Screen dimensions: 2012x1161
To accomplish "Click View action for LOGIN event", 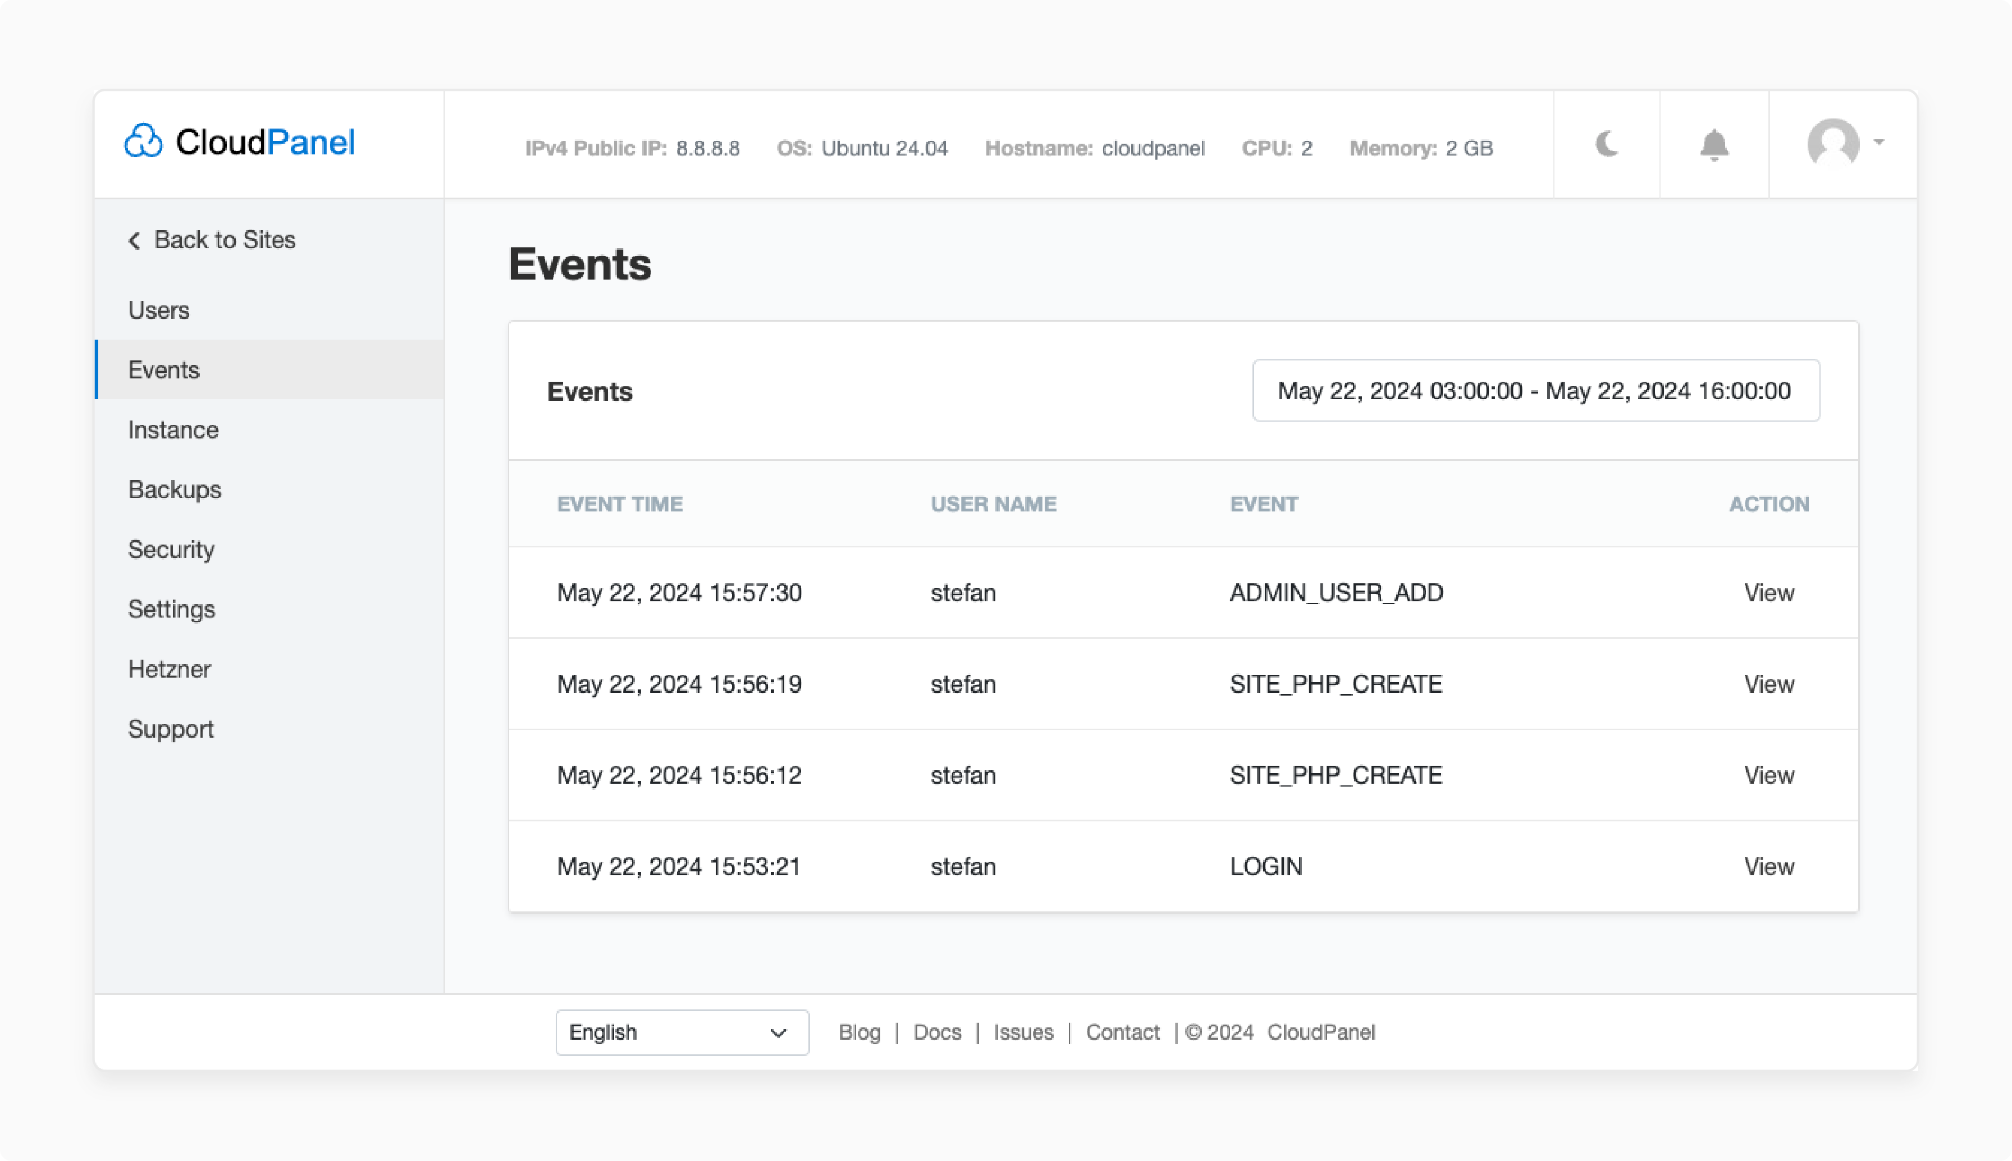I will 1769,867.
